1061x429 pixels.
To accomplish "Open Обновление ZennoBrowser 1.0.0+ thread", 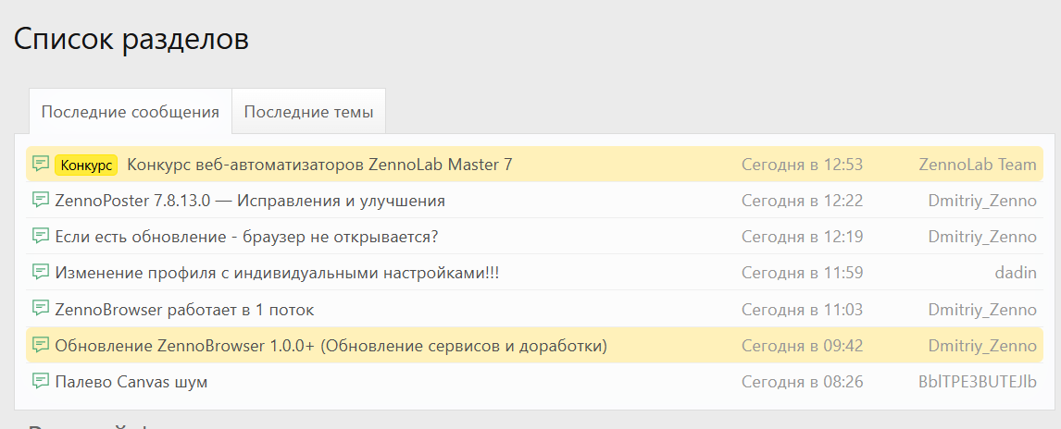I will click(x=331, y=345).
